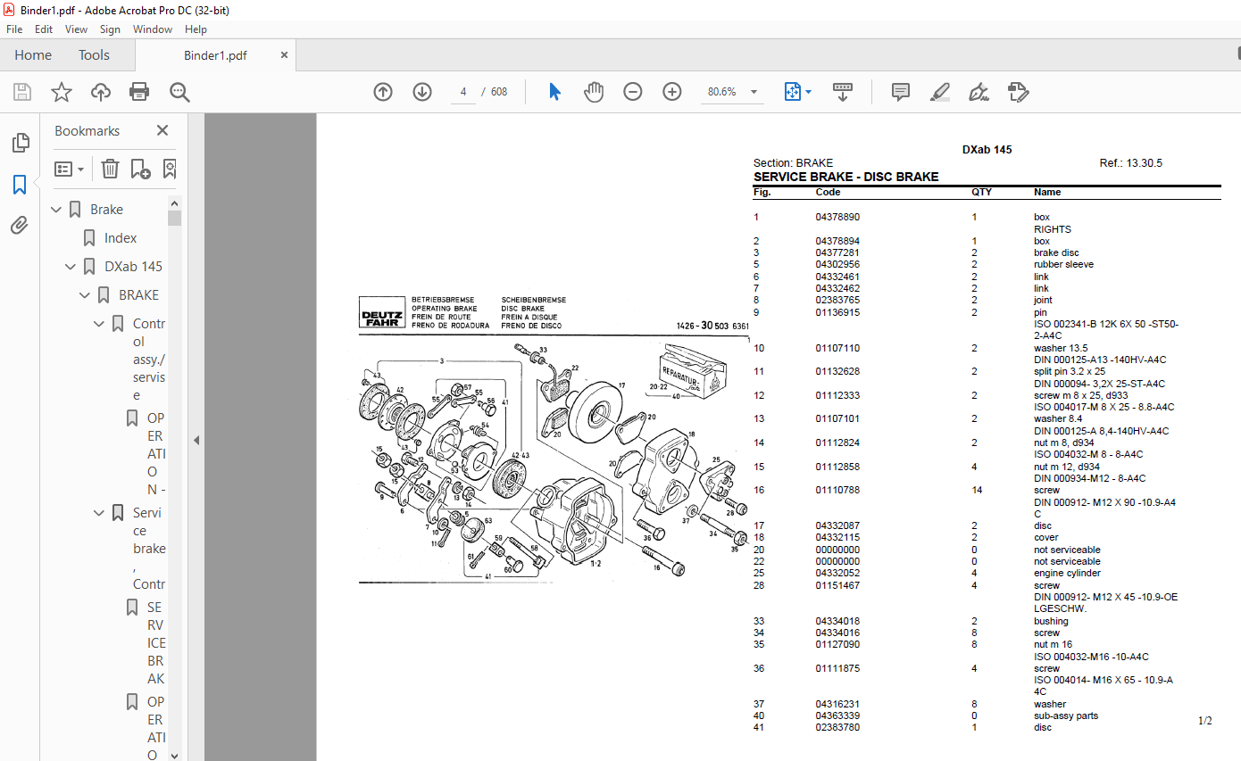Select the SERVICE BRAK bookmark
This screenshot has width=1241, height=761.
click(x=156, y=643)
